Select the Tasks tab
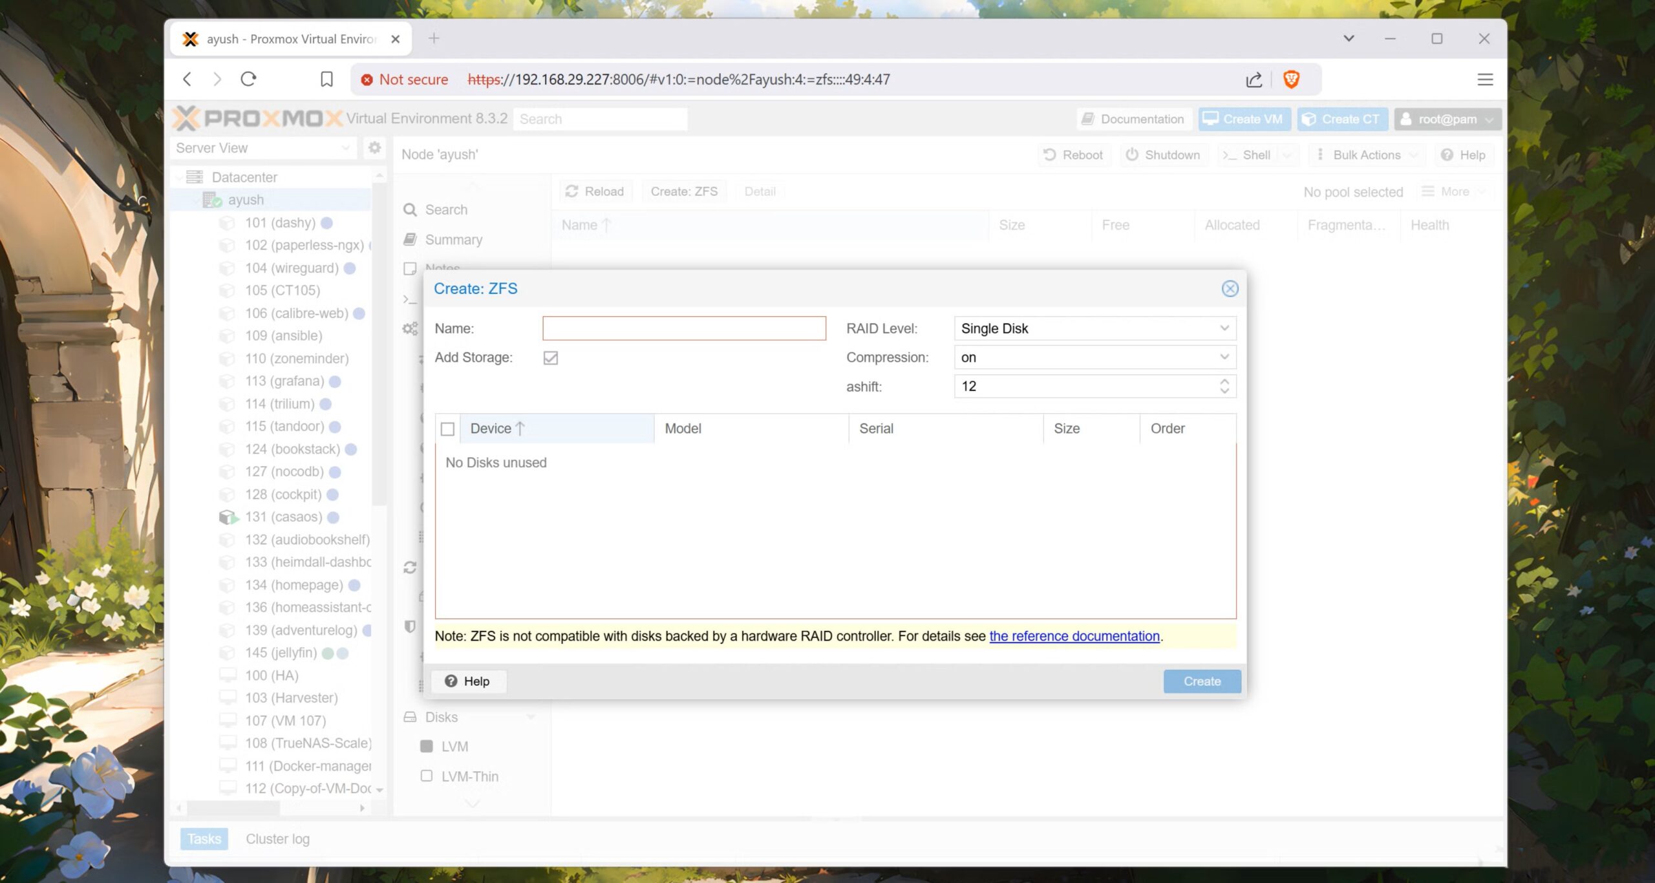Screen dimensions: 1655x883 (x=204, y=838)
